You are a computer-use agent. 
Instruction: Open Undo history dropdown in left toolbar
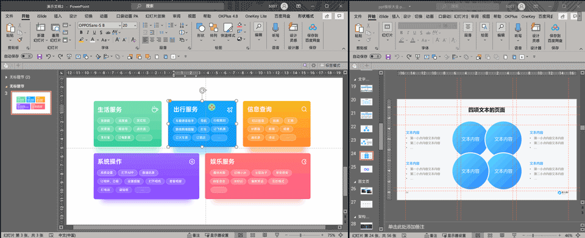point(54,56)
